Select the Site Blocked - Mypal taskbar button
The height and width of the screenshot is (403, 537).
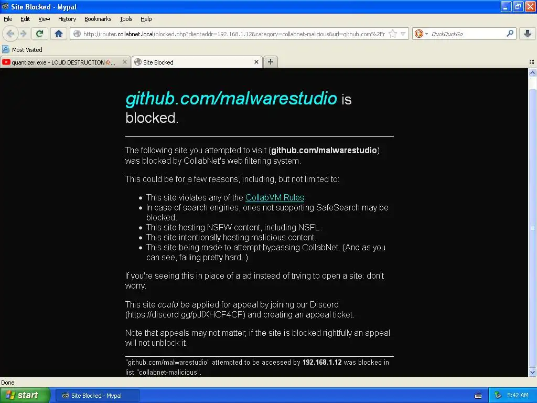click(x=97, y=396)
